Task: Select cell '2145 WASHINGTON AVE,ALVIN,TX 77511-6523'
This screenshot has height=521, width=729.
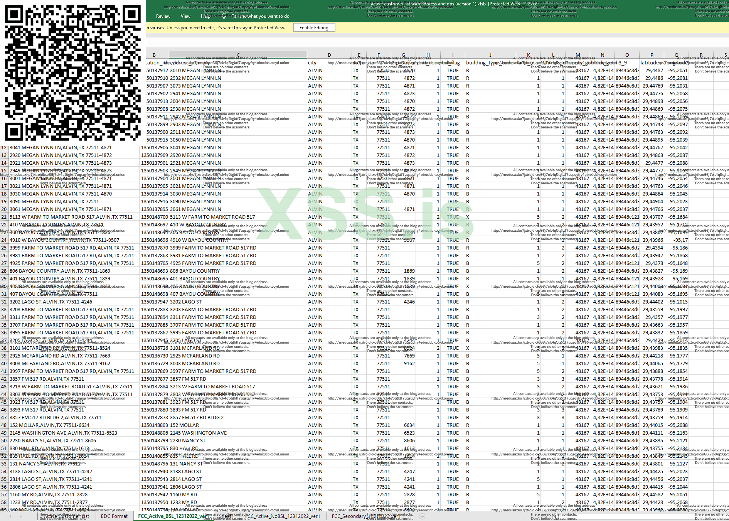Action: (x=74, y=433)
